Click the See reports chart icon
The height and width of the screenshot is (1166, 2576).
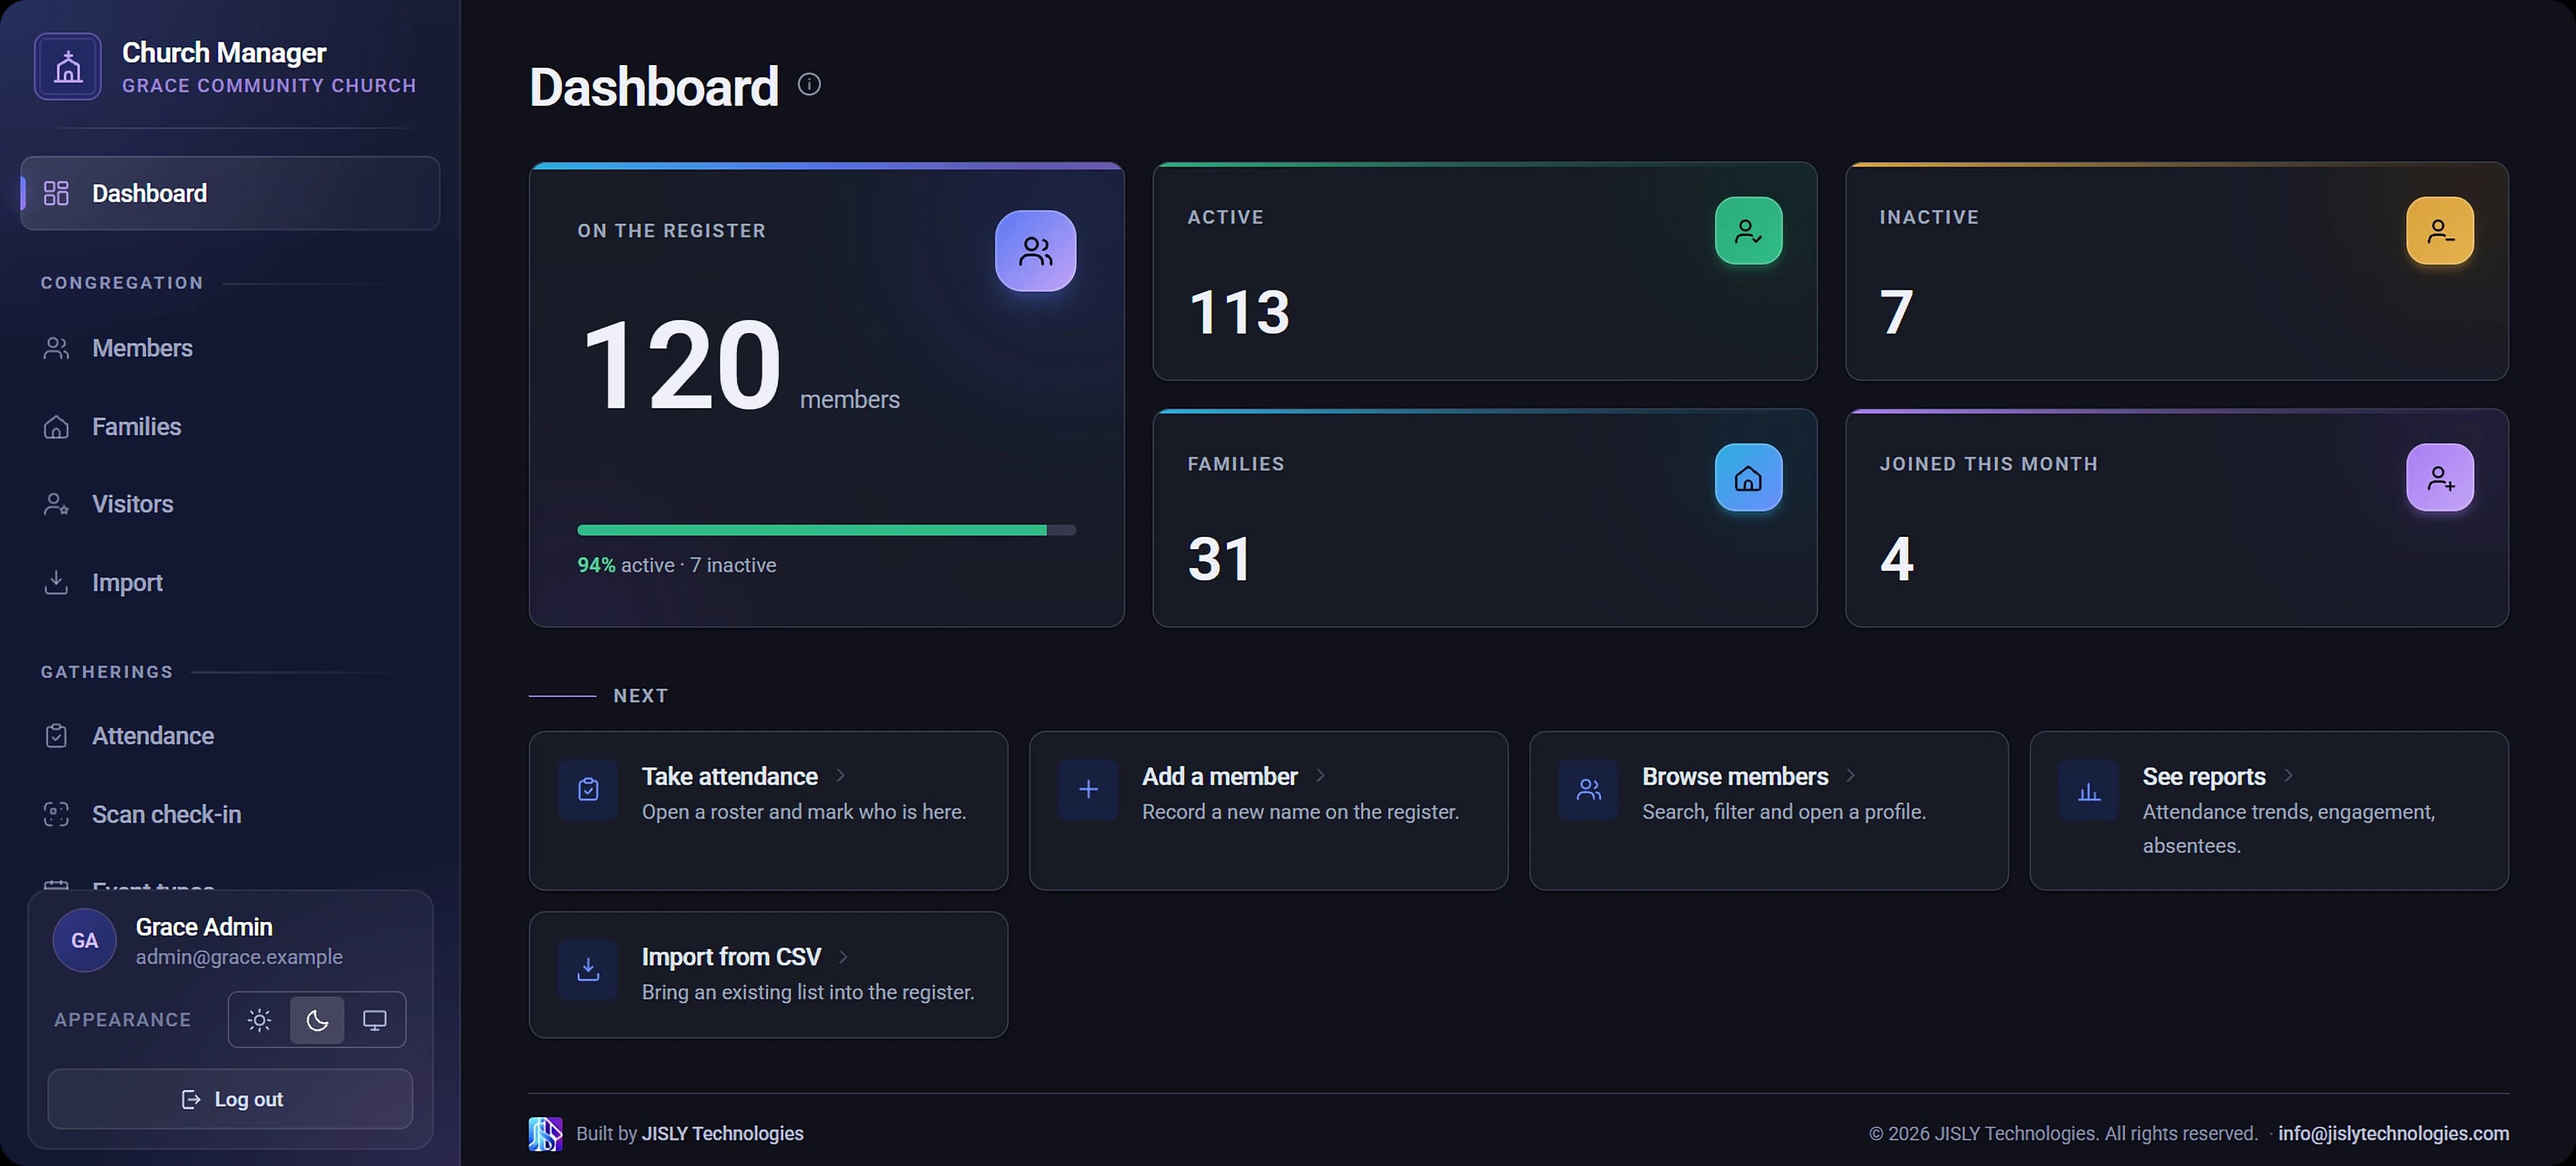click(x=2088, y=790)
